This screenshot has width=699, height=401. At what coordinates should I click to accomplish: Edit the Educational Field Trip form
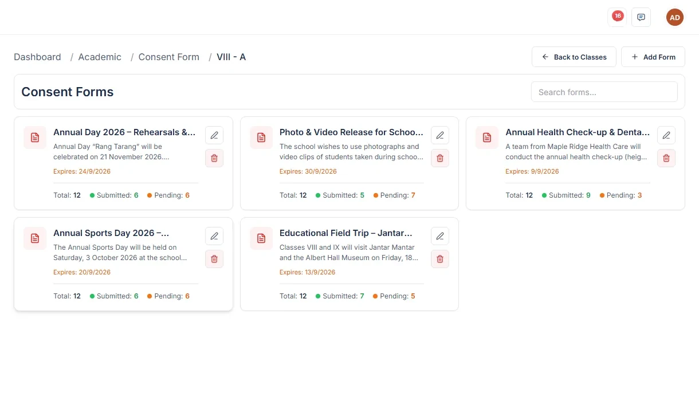click(x=440, y=236)
